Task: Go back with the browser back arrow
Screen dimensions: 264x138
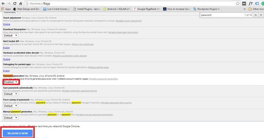Action: (3, 4)
